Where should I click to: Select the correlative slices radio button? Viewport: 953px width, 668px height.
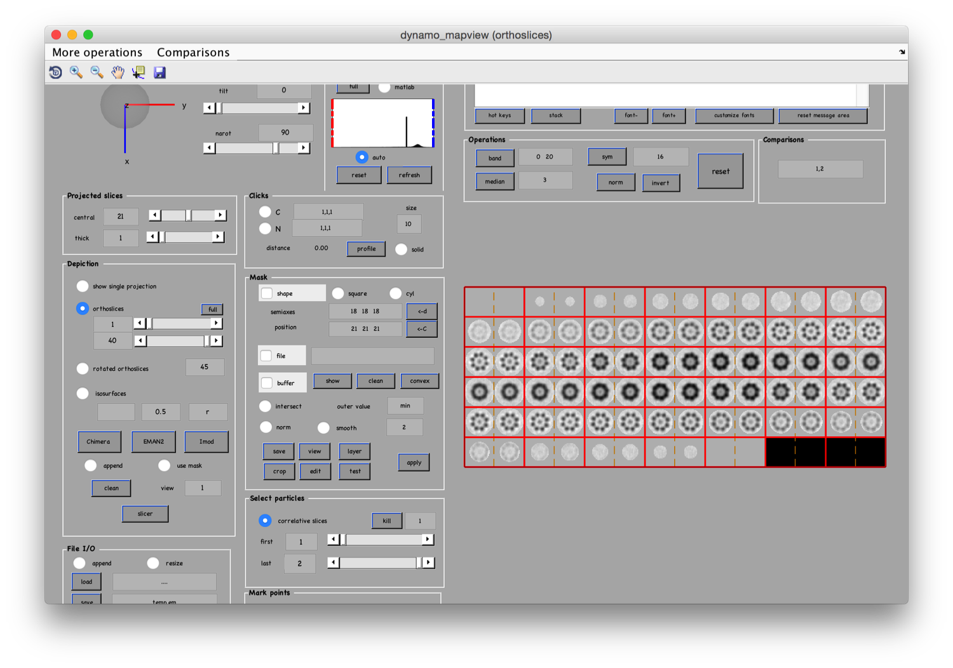click(266, 521)
